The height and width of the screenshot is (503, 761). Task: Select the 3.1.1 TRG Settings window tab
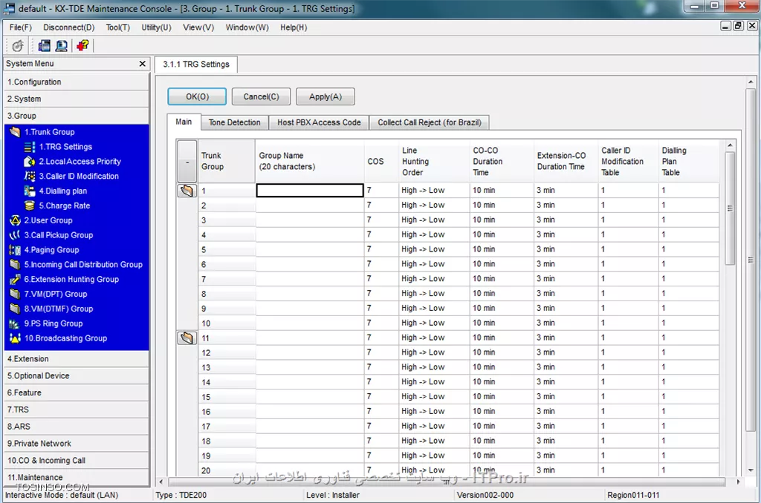[196, 65]
